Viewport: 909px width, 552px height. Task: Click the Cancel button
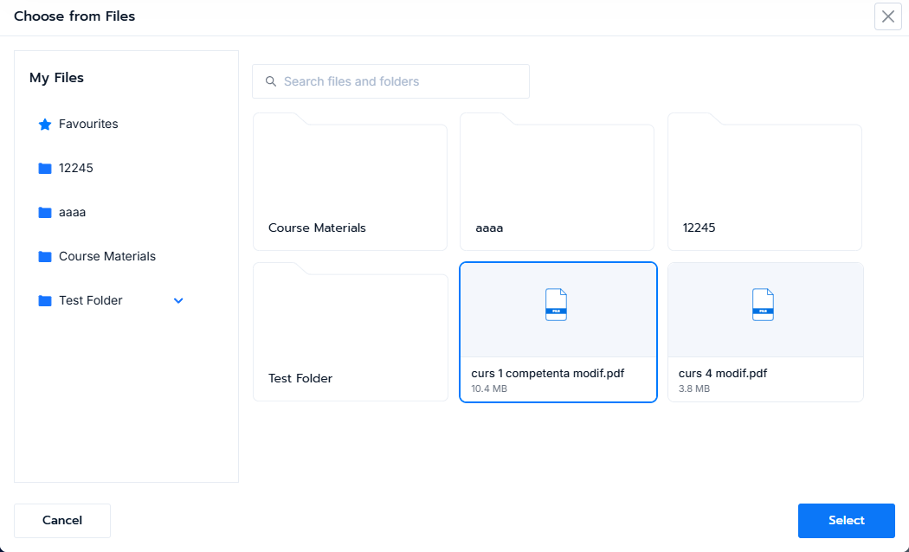62,521
